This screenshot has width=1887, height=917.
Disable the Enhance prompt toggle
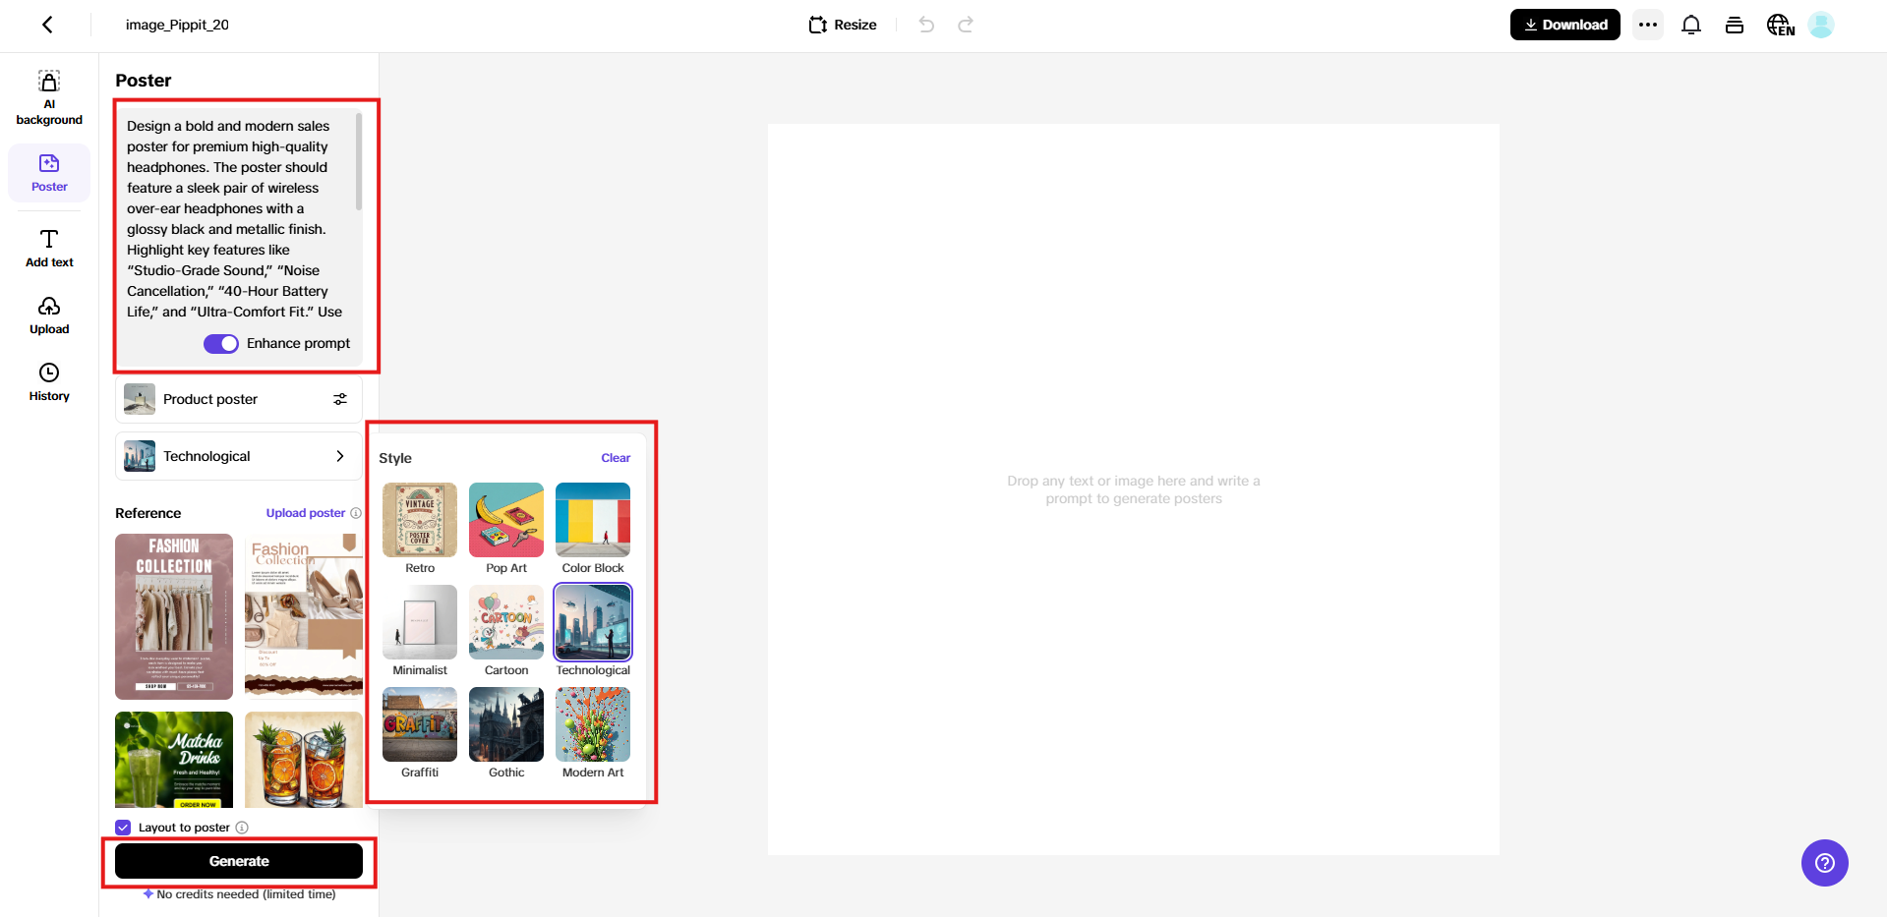(x=221, y=343)
